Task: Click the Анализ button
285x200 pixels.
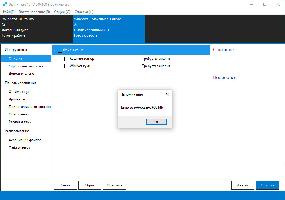Action: [x=243, y=185]
